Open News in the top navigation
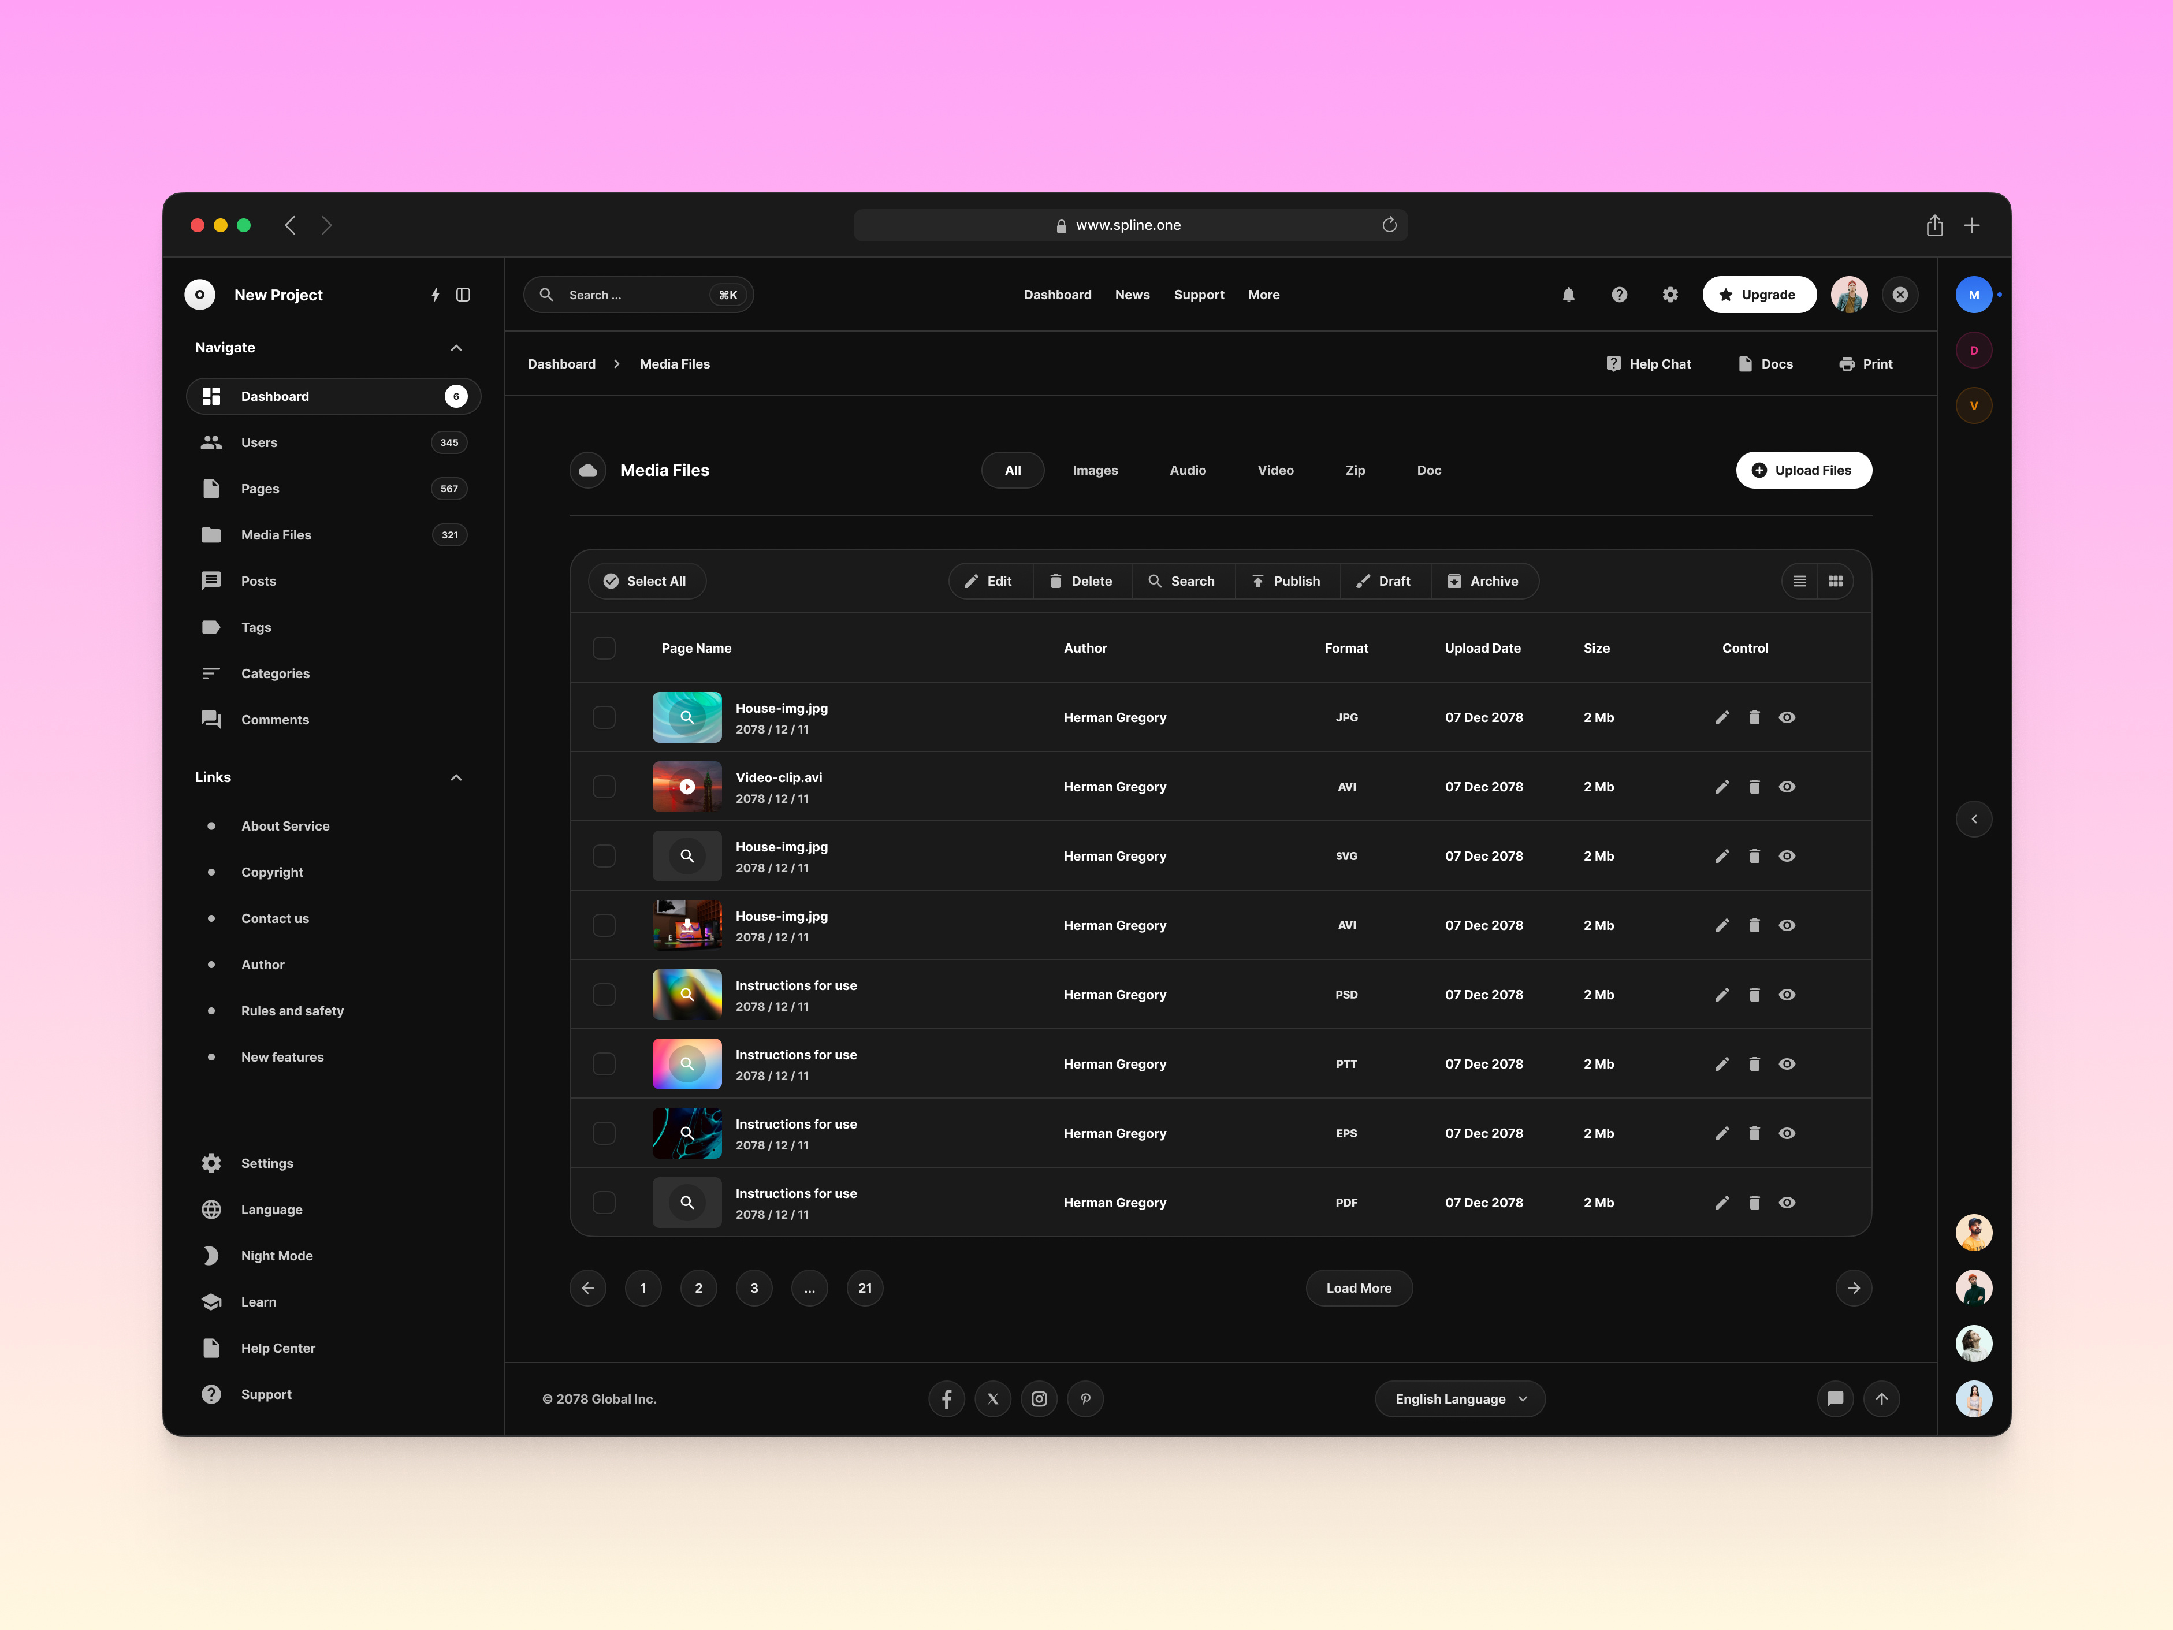This screenshot has width=2173, height=1630. [x=1132, y=294]
